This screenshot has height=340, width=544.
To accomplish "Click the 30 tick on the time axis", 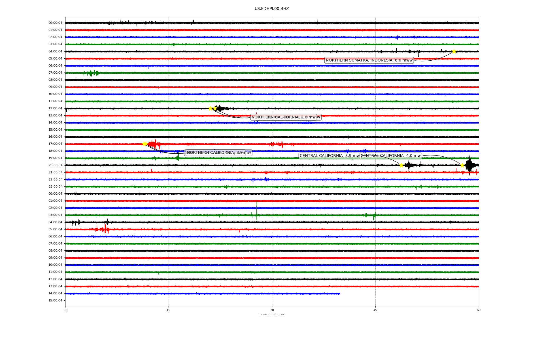I will 272,310.
